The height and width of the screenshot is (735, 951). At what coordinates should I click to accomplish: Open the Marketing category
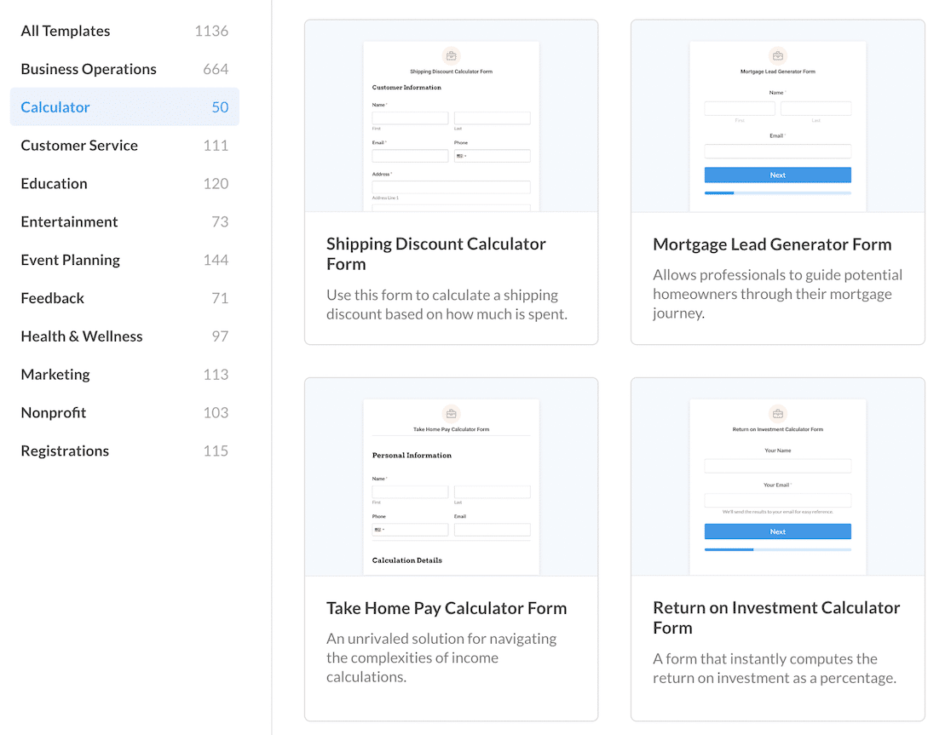55,374
